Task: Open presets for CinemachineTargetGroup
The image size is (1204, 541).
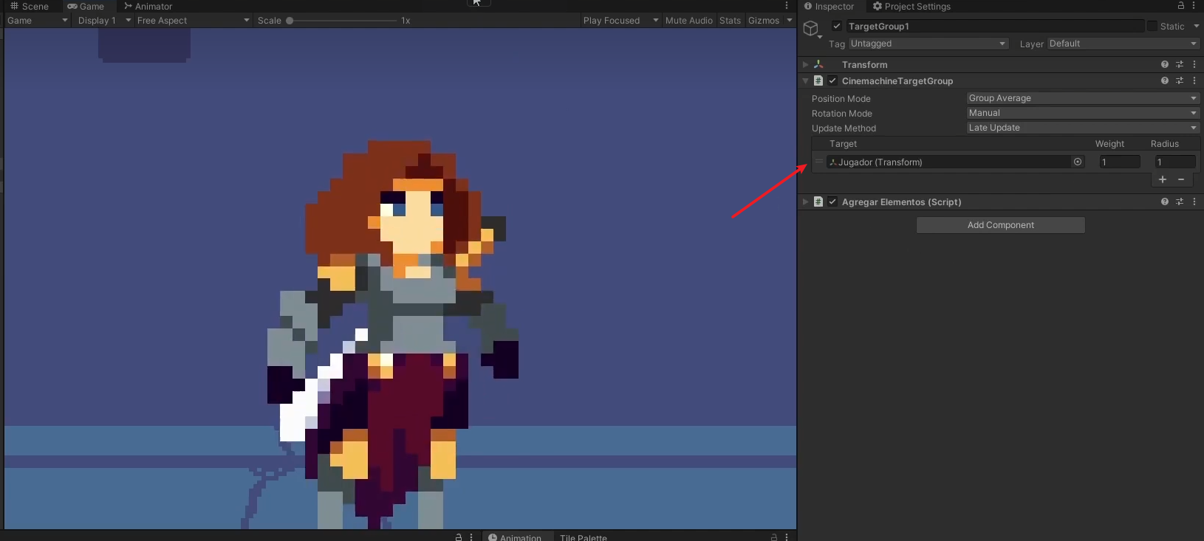Action: point(1180,80)
